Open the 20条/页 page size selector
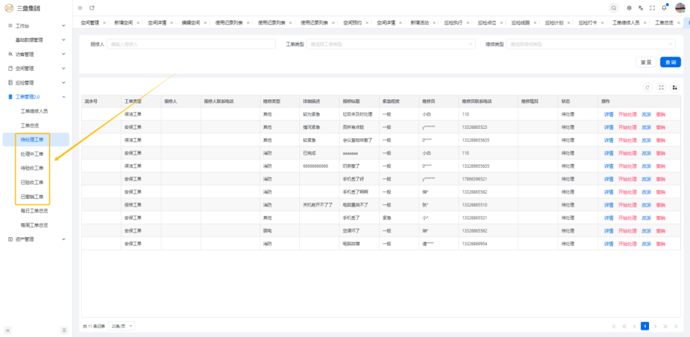690x337 pixels. [x=122, y=326]
